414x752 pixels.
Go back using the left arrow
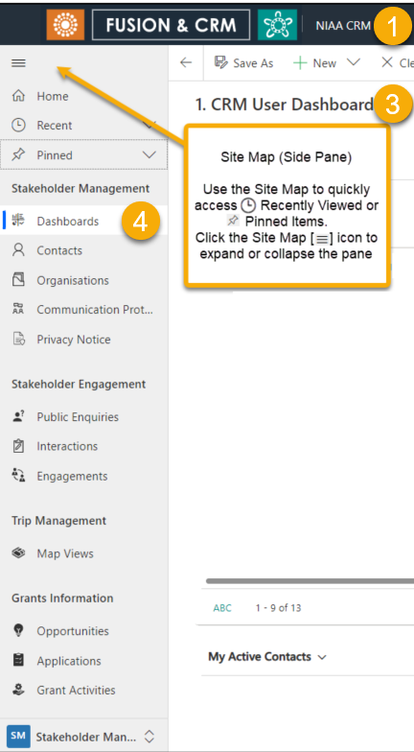click(186, 63)
